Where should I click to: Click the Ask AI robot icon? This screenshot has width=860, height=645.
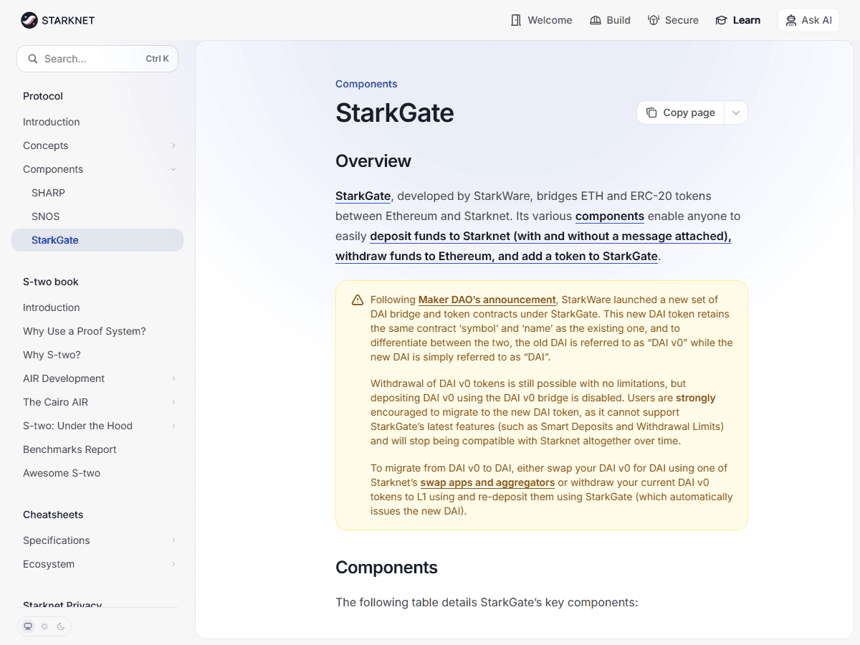click(x=791, y=20)
